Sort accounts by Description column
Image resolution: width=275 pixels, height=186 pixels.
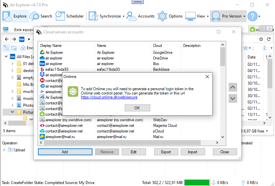(192, 46)
